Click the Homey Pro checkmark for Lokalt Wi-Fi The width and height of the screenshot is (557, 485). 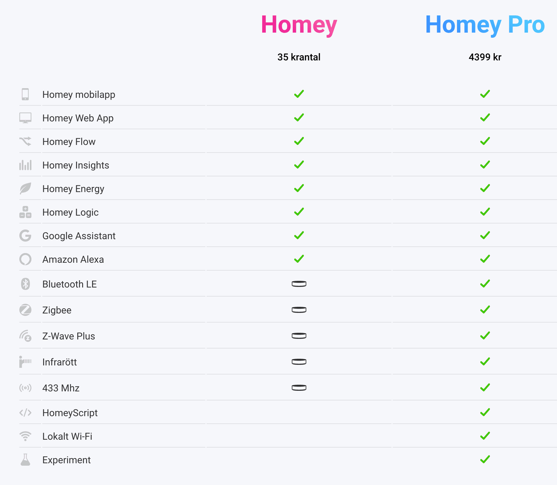click(x=485, y=436)
